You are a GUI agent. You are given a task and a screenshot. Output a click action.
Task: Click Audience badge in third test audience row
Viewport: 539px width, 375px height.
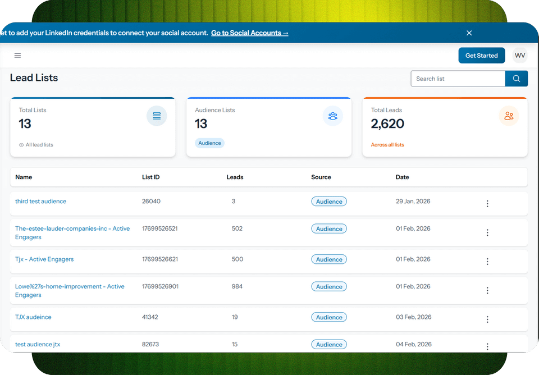pyautogui.click(x=329, y=202)
